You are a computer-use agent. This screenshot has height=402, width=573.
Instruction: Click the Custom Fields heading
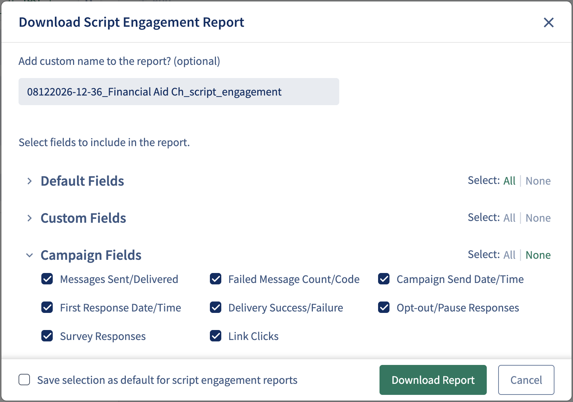tap(83, 218)
